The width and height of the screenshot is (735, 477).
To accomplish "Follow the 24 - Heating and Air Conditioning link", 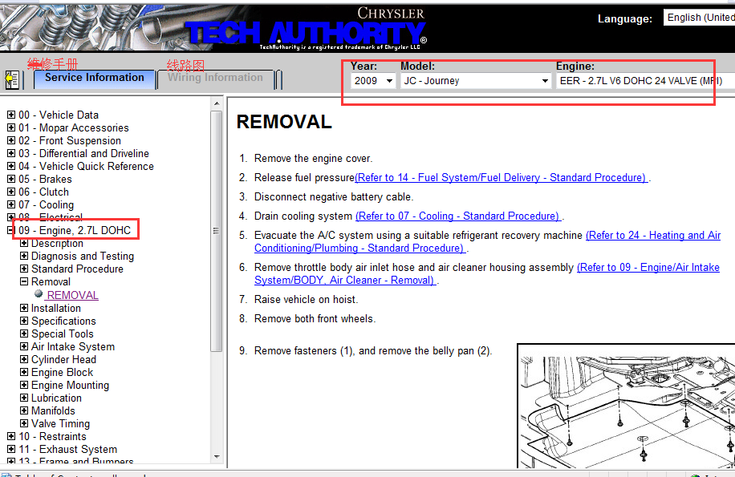I will (488, 241).
